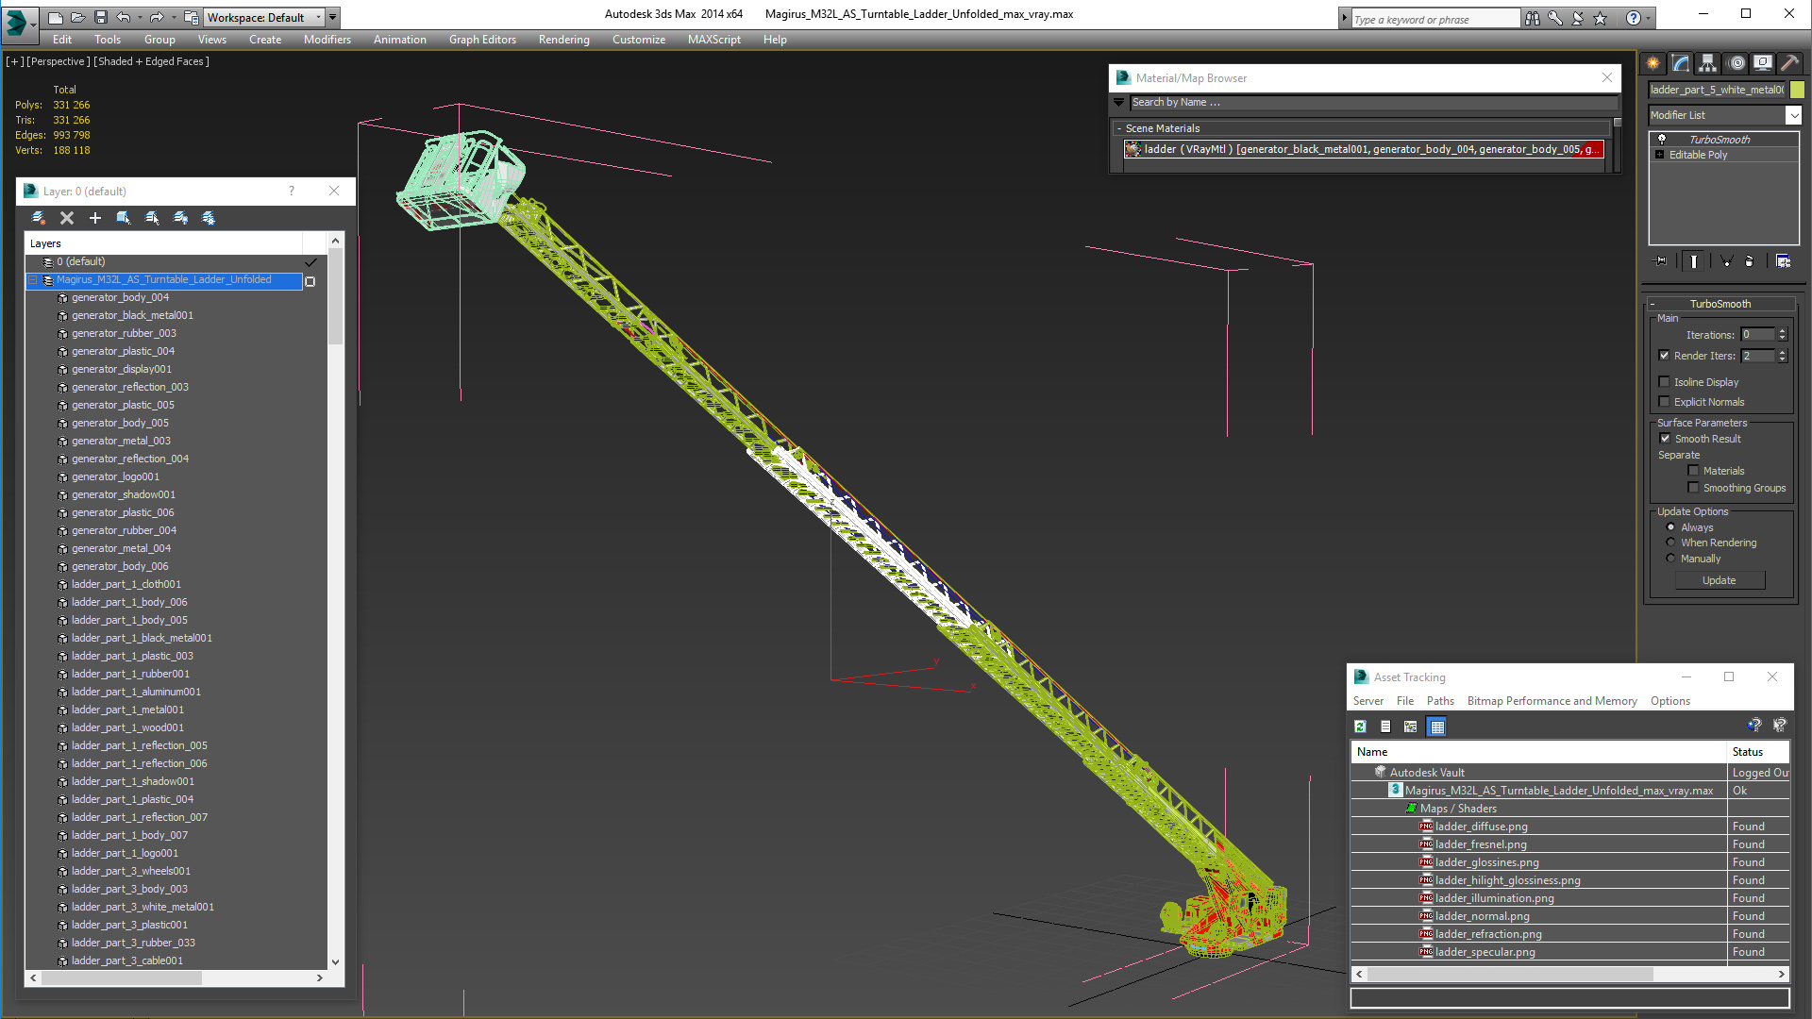Click the Name column header in Asset Tracking
The width and height of the screenshot is (1812, 1019).
click(x=1538, y=752)
